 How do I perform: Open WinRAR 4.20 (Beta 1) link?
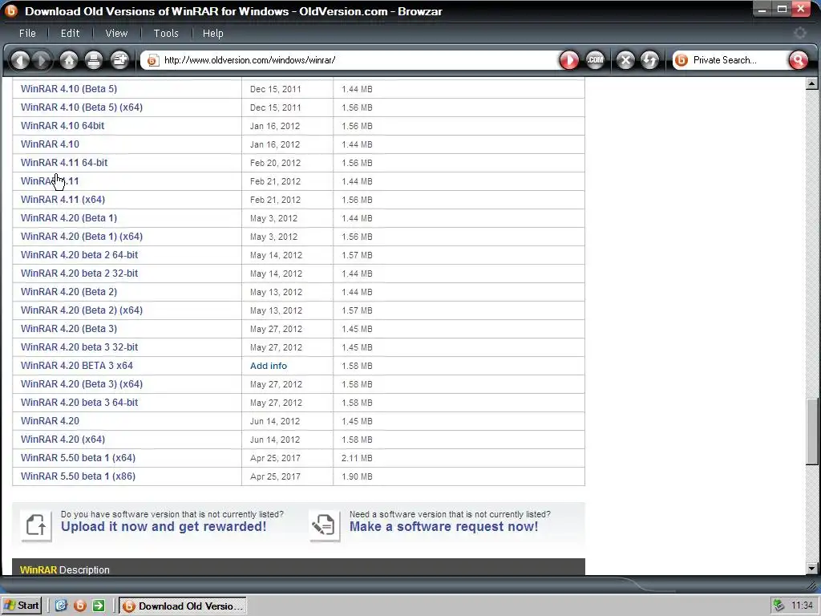[69, 218]
